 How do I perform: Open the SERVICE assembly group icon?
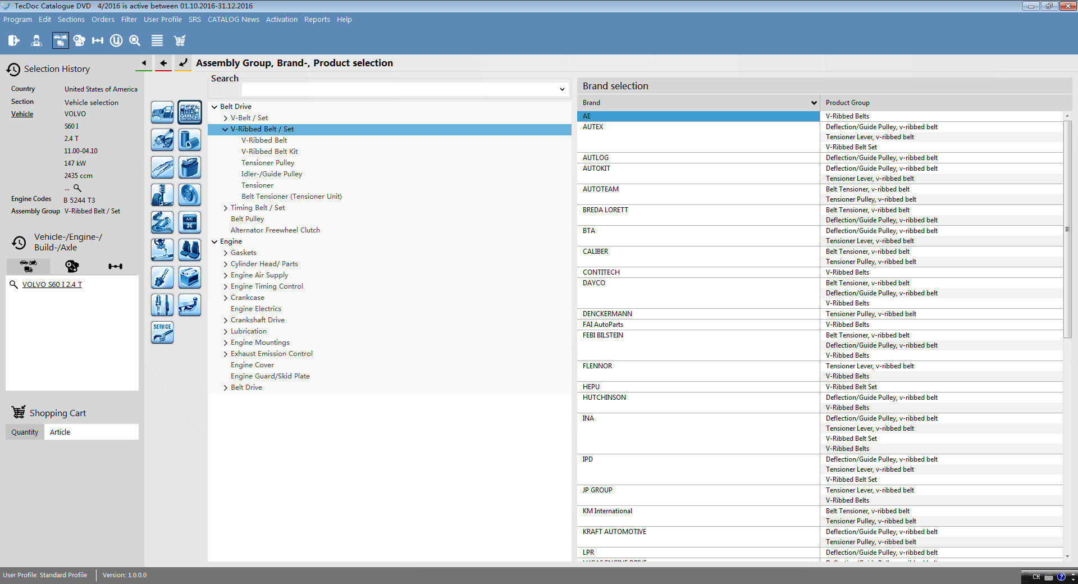(162, 332)
